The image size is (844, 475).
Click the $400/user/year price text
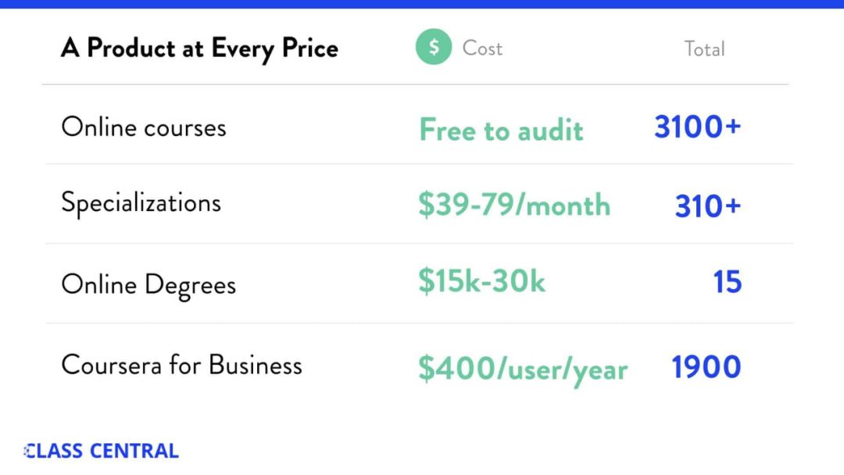click(x=522, y=368)
